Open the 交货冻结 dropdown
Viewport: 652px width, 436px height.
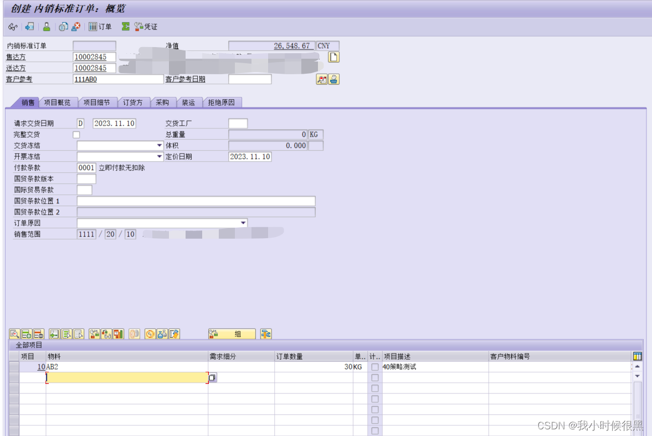coord(160,145)
